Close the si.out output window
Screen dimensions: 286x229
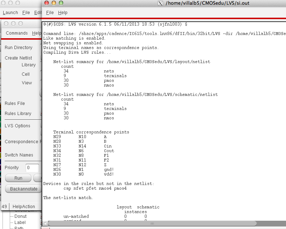pos(47,3)
